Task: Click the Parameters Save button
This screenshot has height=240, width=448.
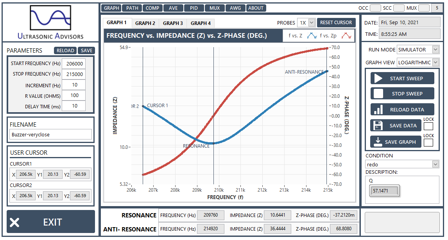Action: pos(86,50)
